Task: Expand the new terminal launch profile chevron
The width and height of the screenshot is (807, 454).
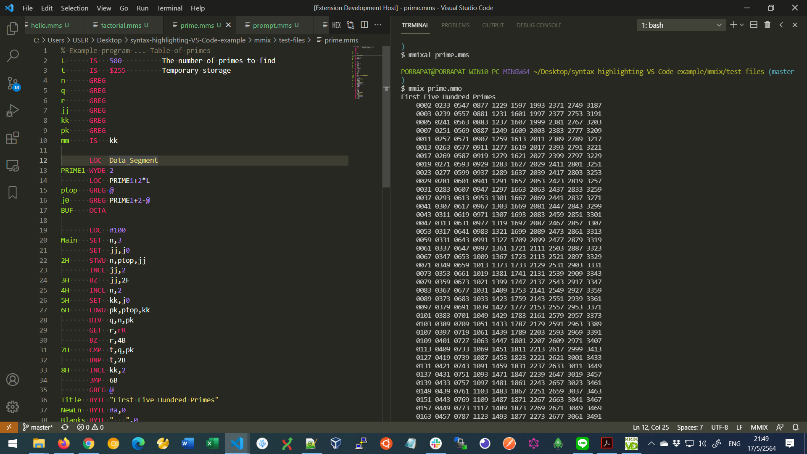Action: tap(742, 25)
